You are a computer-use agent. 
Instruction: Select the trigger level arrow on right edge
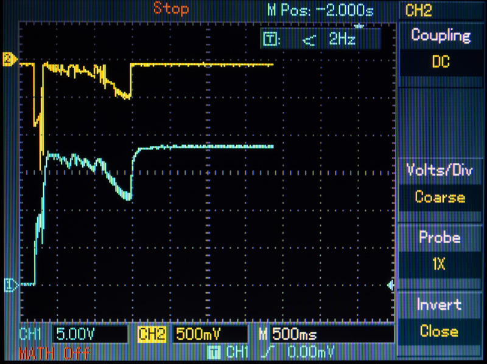coord(391,284)
